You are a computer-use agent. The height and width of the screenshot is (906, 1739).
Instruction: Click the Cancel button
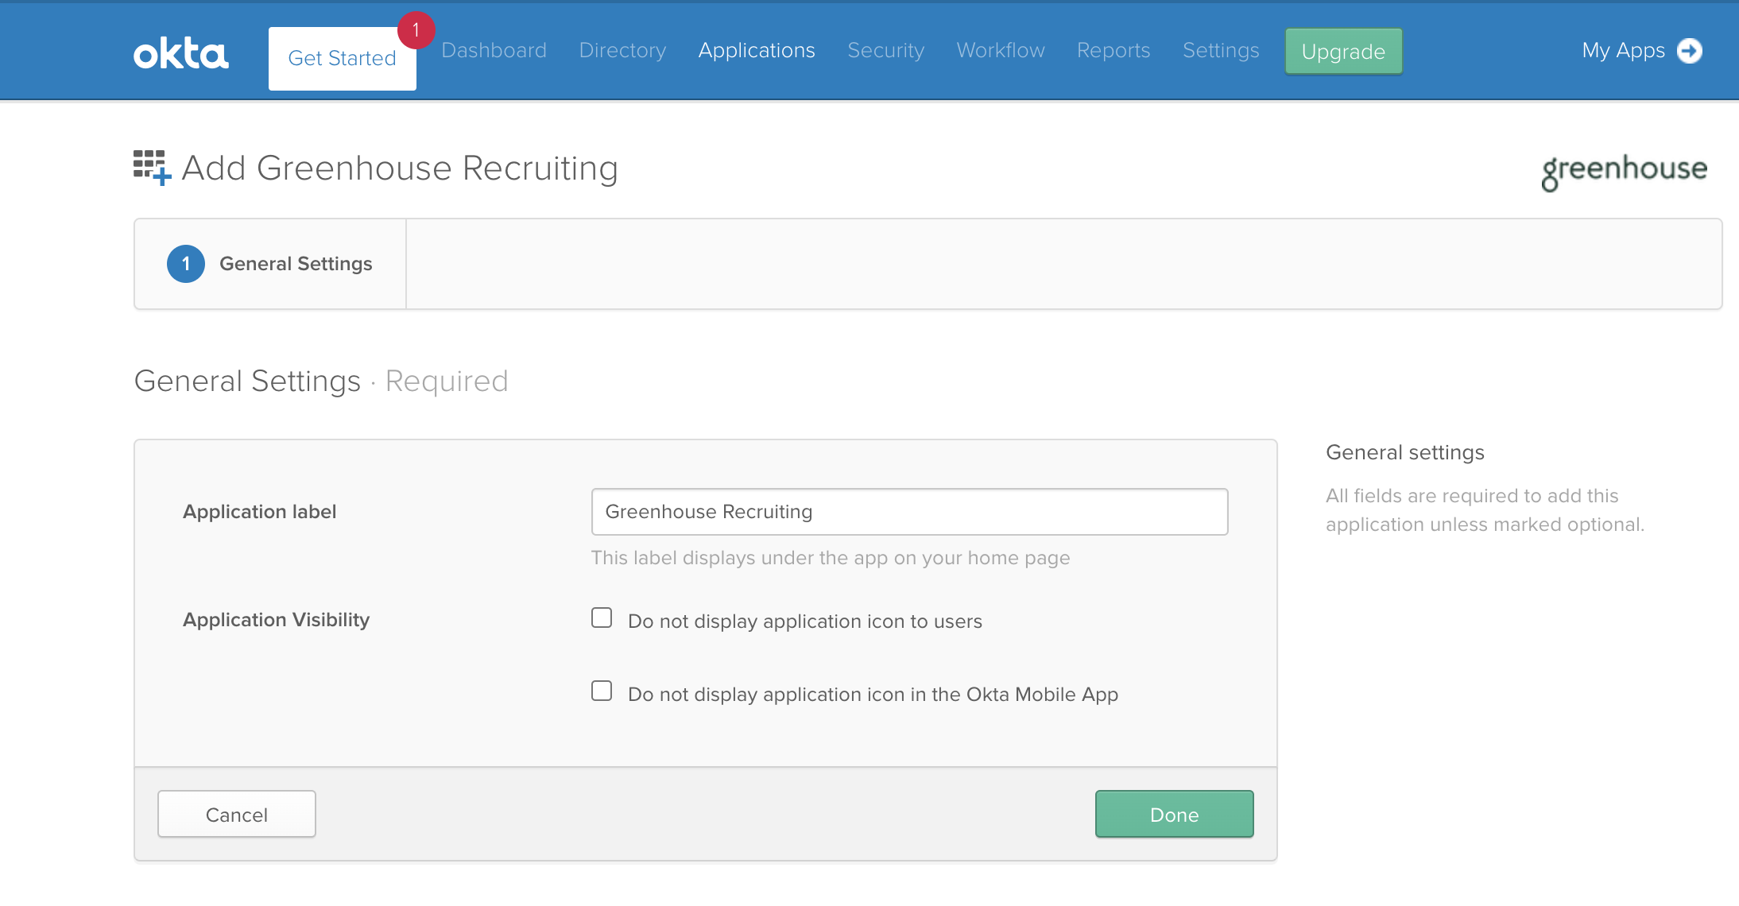(237, 814)
